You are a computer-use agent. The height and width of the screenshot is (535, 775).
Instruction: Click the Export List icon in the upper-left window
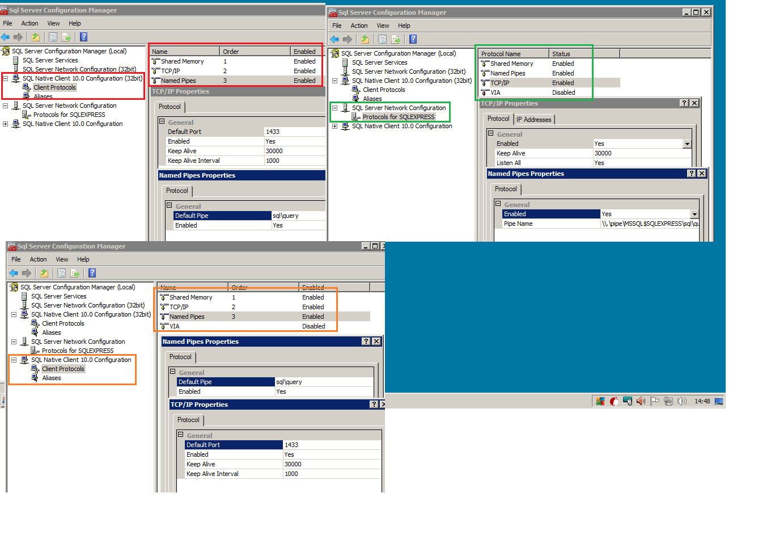pyautogui.click(x=66, y=37)
